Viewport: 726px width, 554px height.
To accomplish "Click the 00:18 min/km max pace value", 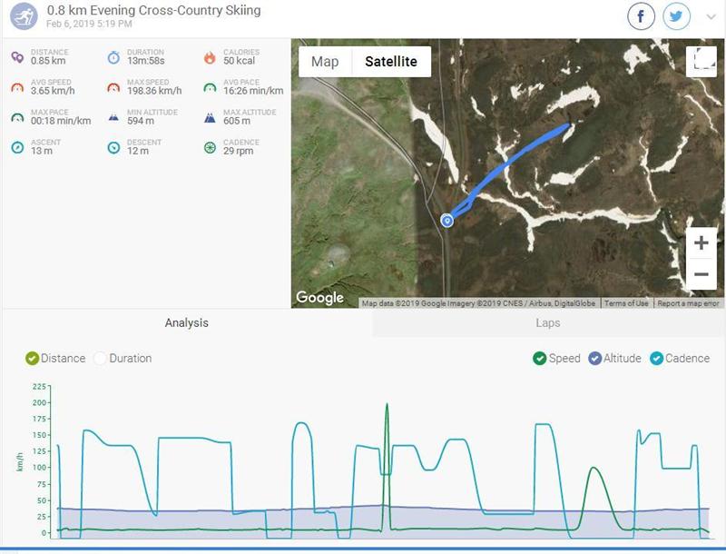I will (x=61, y=121).
